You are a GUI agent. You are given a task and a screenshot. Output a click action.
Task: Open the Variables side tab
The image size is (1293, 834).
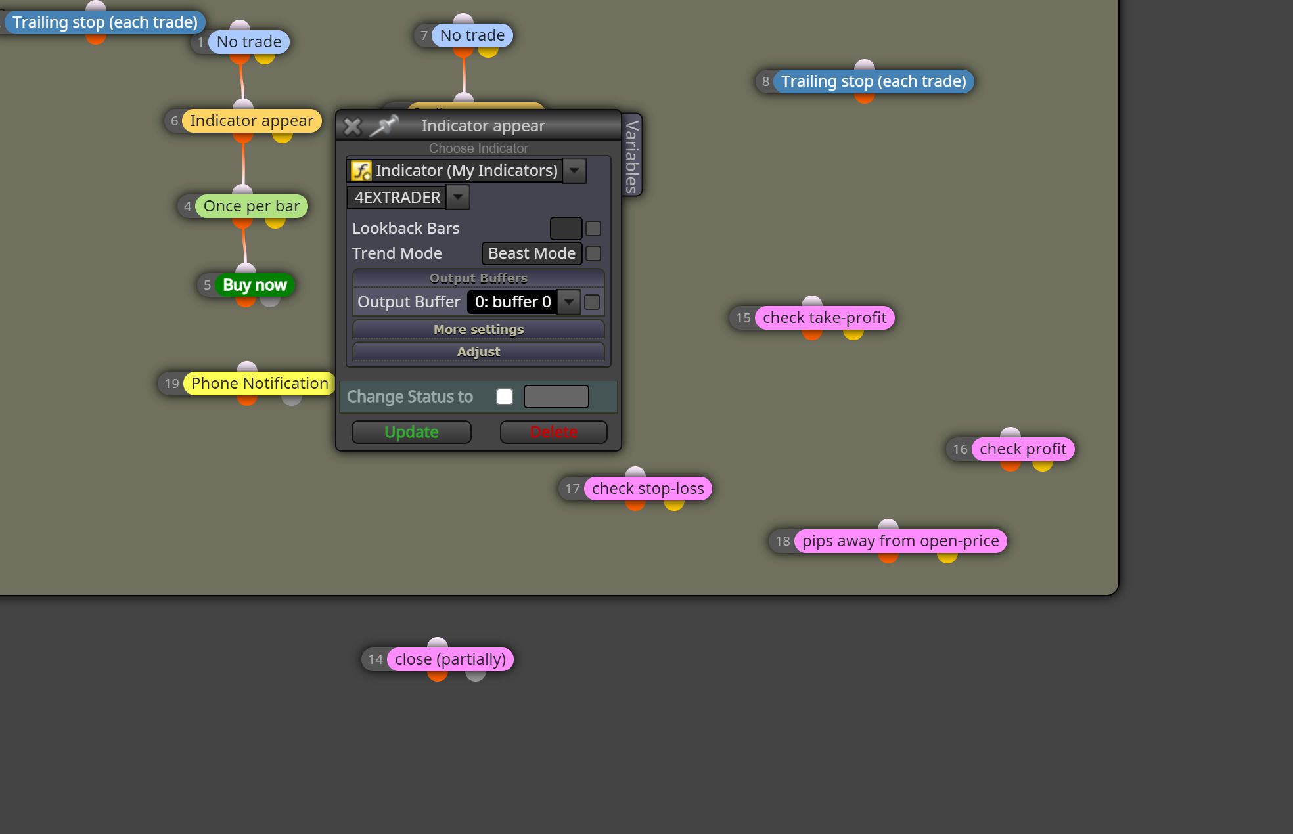point(632,155)
